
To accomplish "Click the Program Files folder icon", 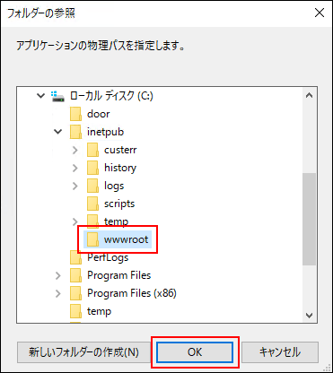I will point(75,275).
